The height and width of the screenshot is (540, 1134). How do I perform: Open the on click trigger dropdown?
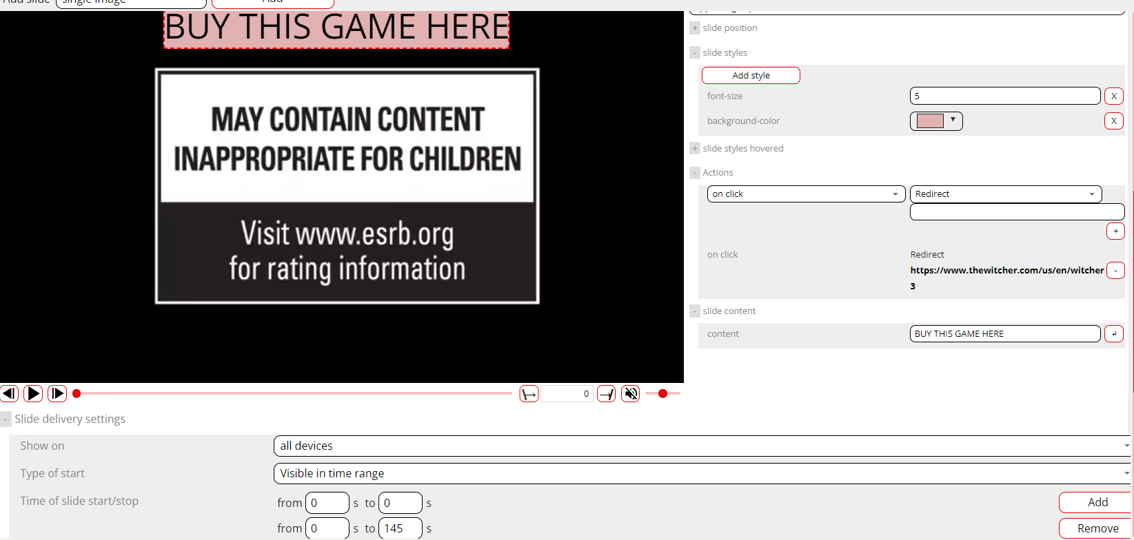click(806, 194)
